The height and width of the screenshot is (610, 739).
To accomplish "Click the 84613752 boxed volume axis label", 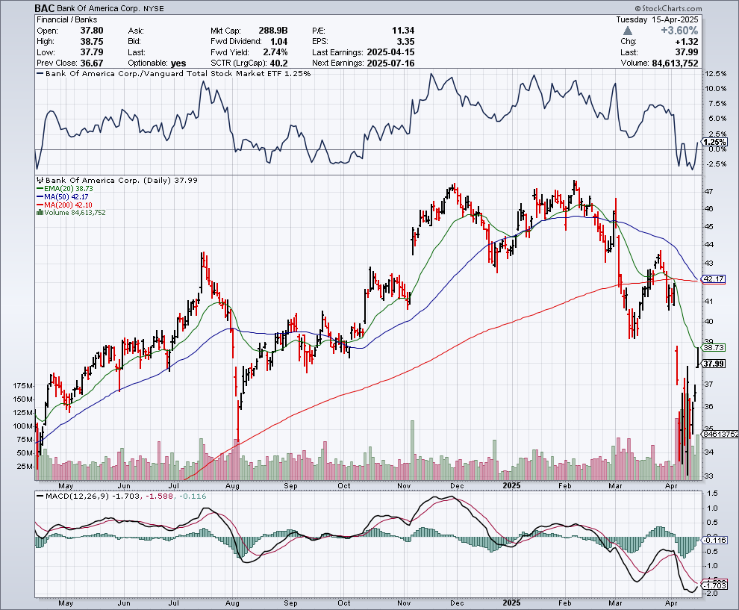I will (x=720, y=434).
